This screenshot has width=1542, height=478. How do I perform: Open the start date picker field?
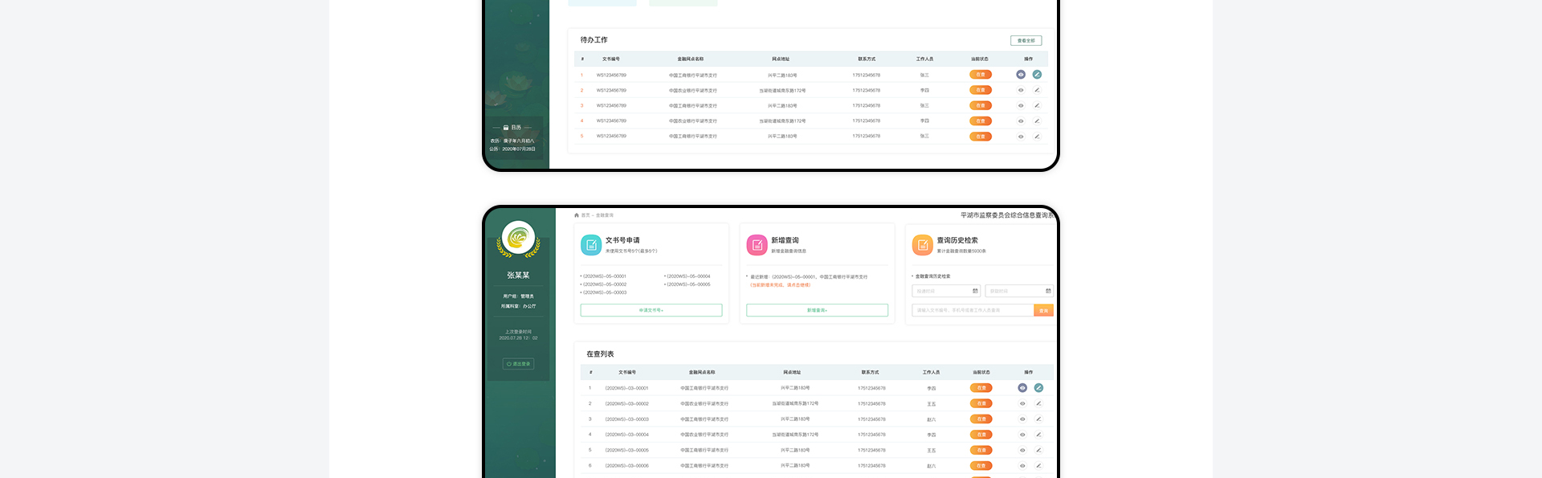tap(946, 291)
